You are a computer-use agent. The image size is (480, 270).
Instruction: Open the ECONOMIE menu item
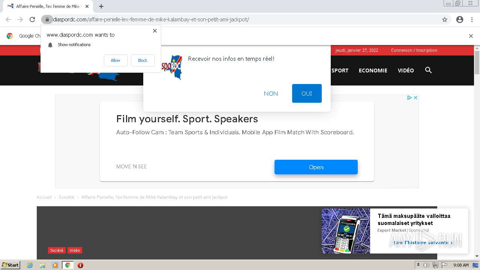(373, 70)
